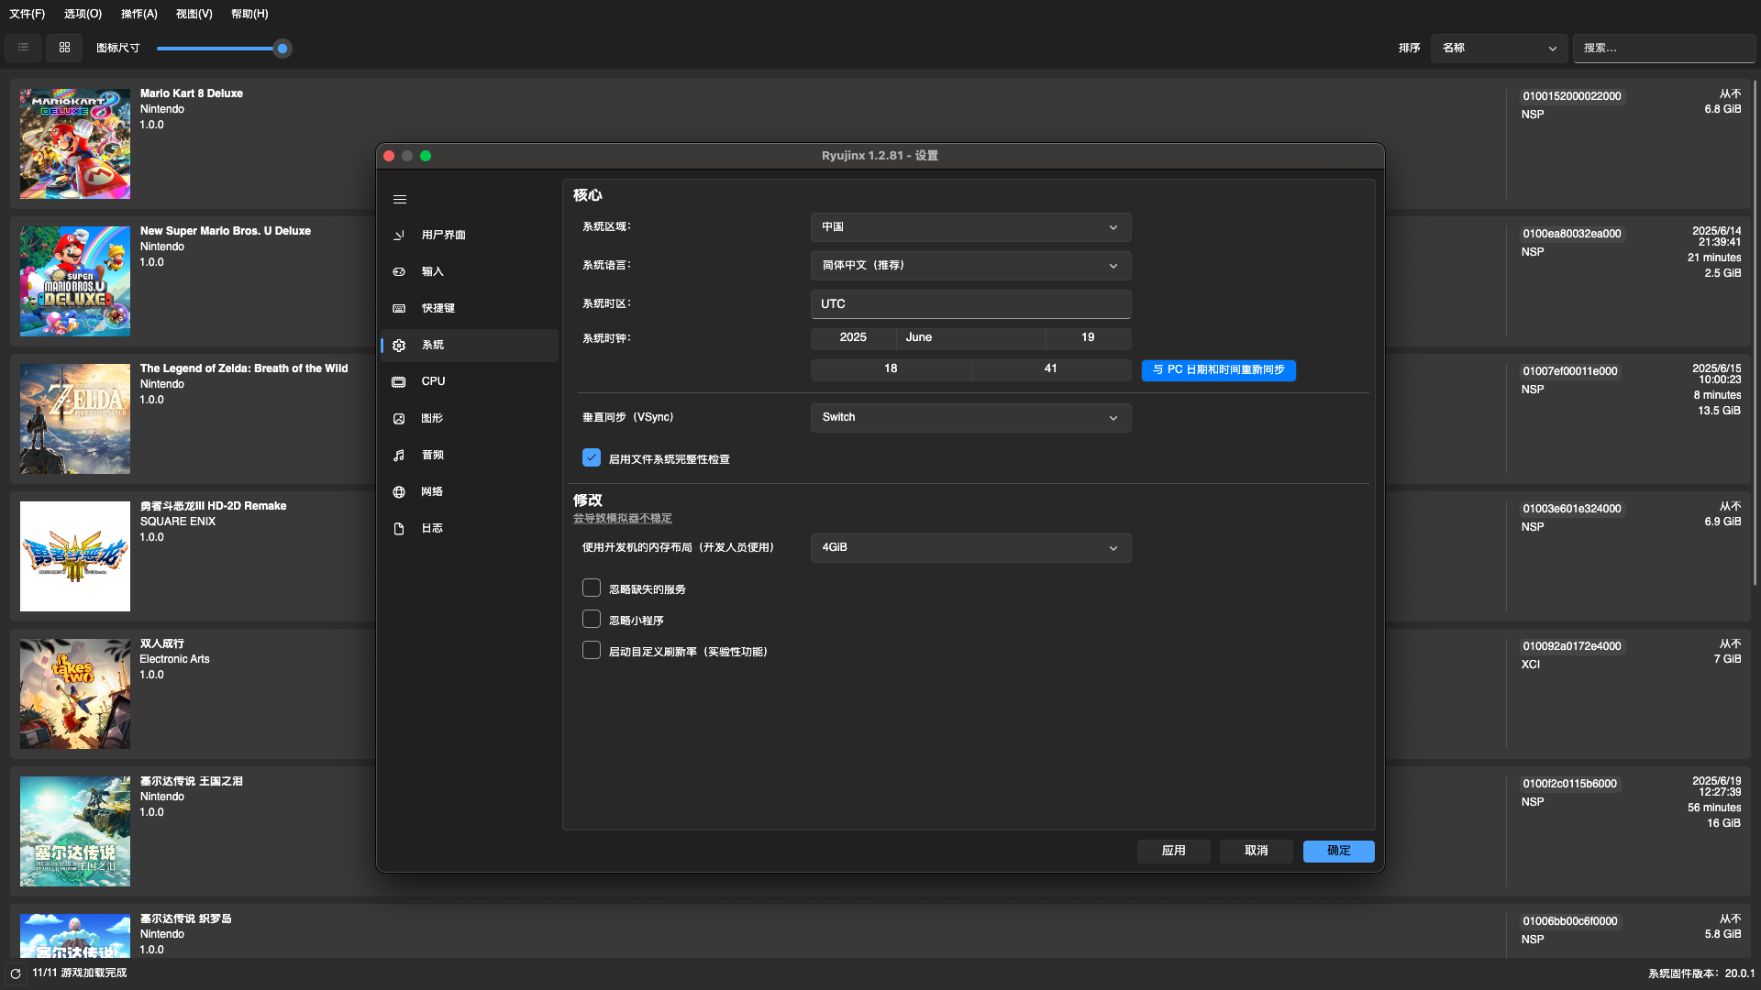The image size is (1761, 990).
Task: Select 勇者斗恶龙III HD-2D Remake cover
Action: tap(75, 556)
